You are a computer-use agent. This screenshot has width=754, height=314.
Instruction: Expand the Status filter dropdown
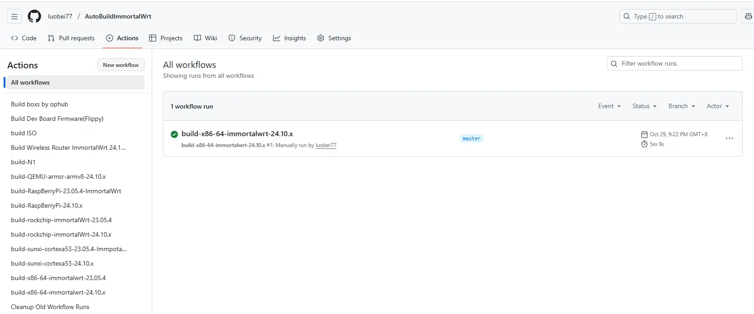point(644,106)
